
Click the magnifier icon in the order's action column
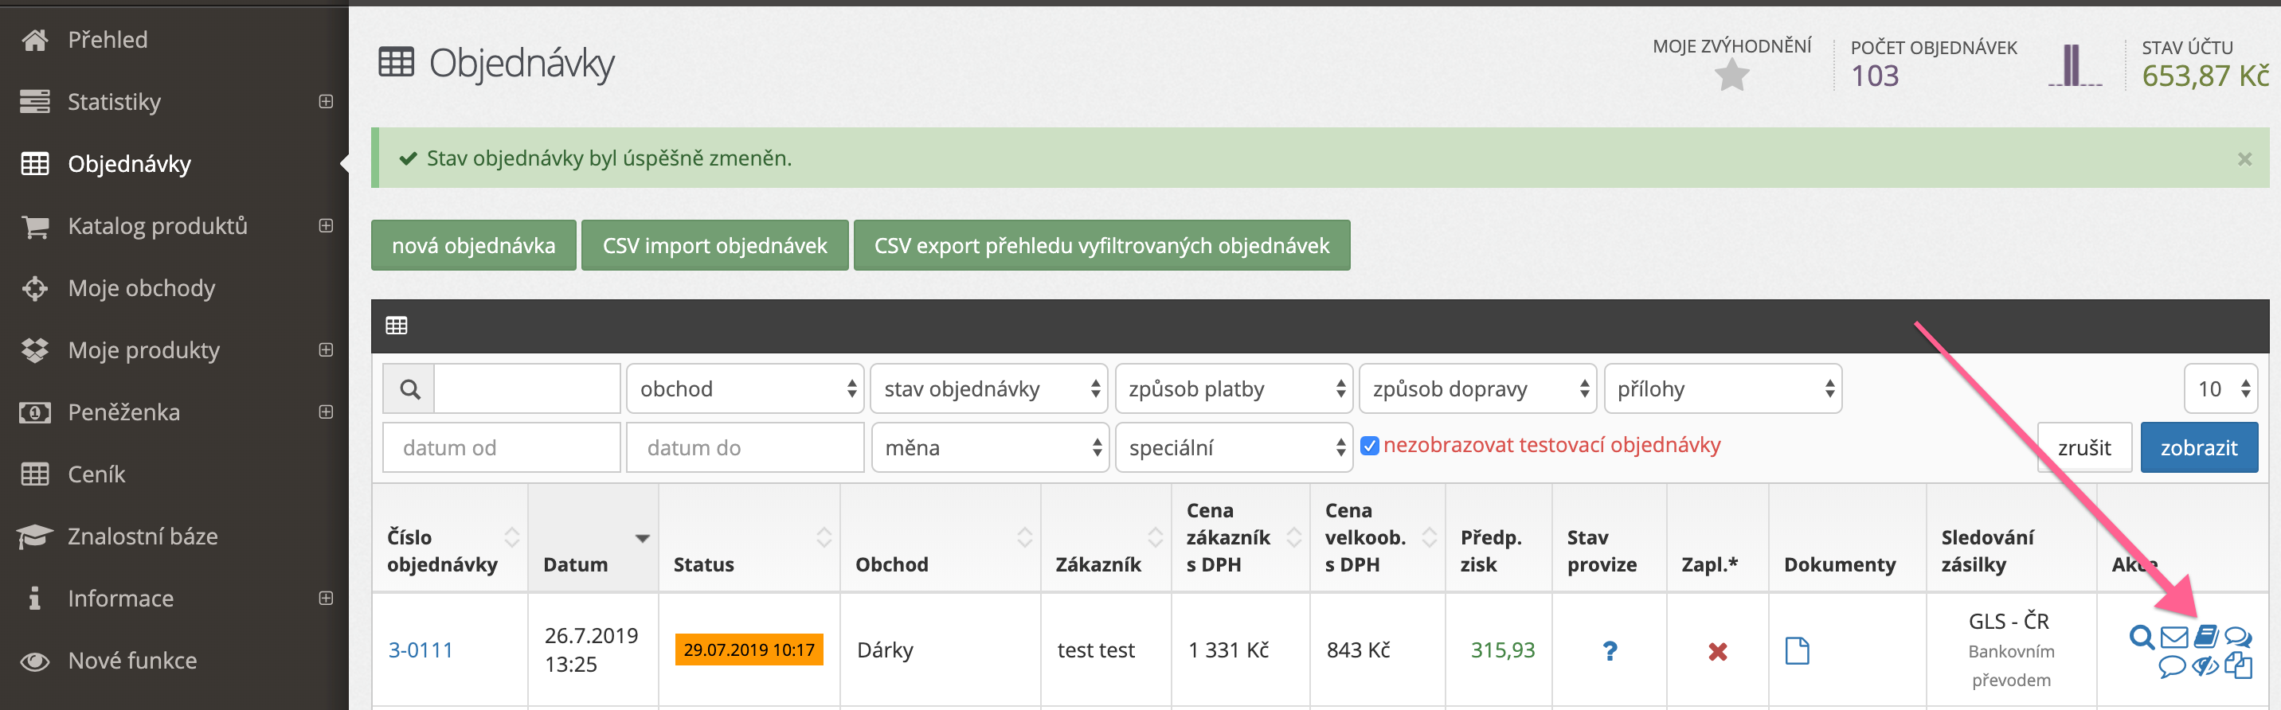pos(2140,637)
